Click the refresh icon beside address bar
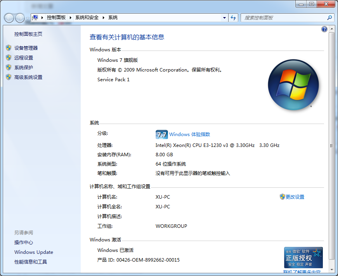Viewport: 338px width, 276px height. point(233,18)
